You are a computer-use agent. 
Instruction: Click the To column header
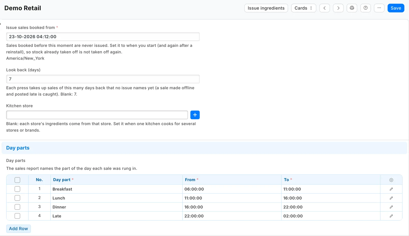(x=331, y=180)
